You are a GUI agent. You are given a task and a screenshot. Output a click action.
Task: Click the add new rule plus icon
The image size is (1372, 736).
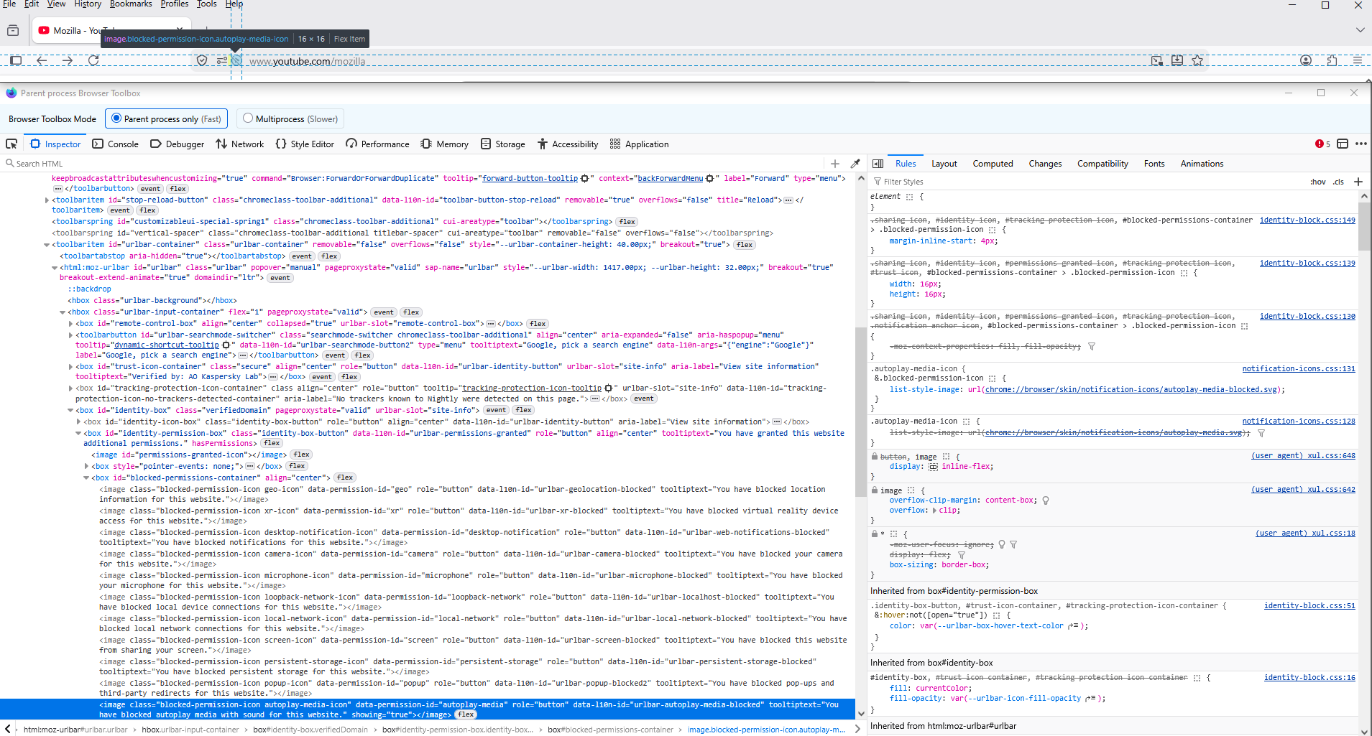tap(1358, 182)
